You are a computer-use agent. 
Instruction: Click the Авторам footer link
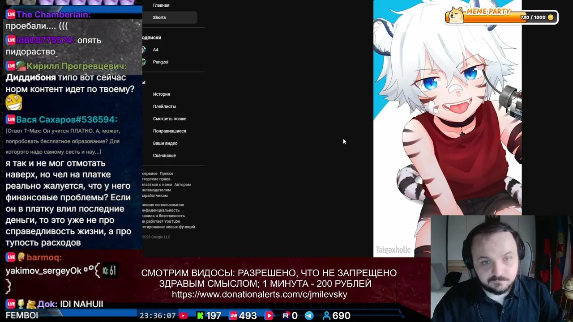(x=183, y=185)
